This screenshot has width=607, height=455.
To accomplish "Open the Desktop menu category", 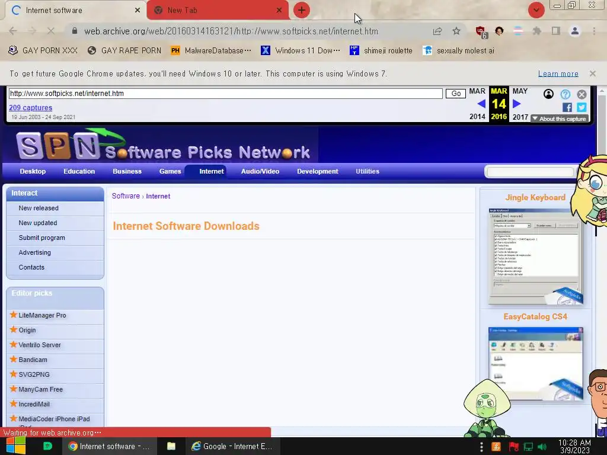I will [33, 171].
